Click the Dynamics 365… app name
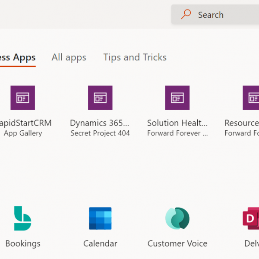Viewport: 259px width, 259px height. tap(100, 123)
